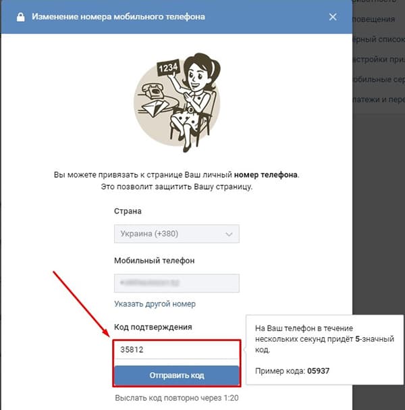Click the example code 05937 in tooltip
This screenshot has height=410, width=405.
318,371
